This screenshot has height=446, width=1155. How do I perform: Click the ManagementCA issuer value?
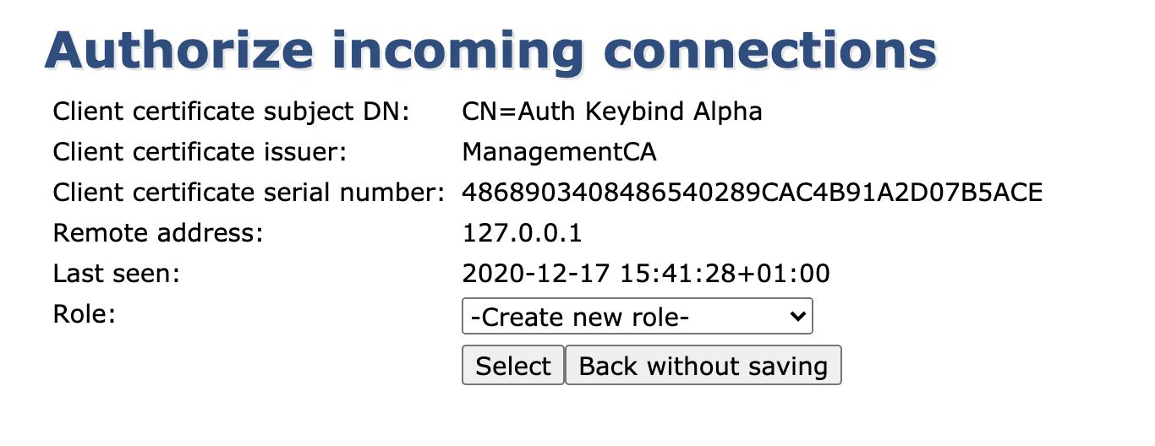559,152
